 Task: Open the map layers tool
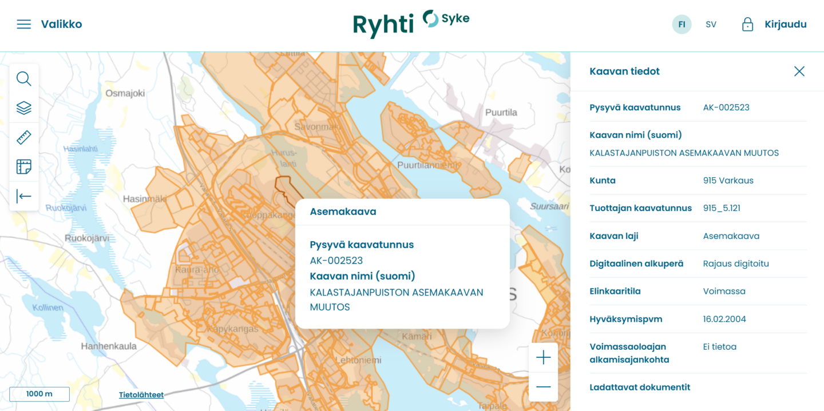[24, 108]
